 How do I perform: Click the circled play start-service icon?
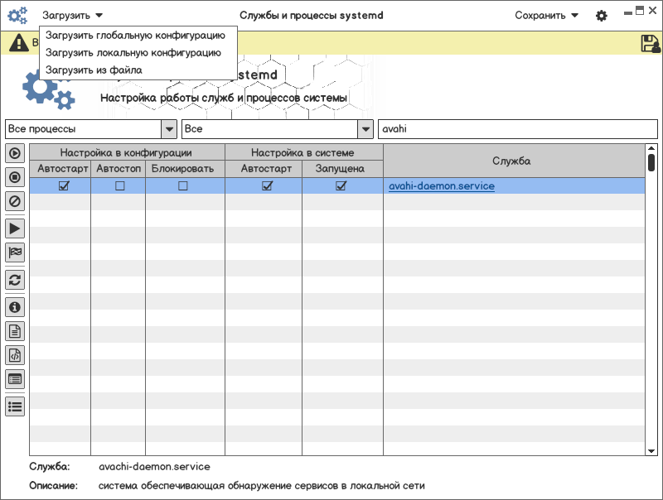click(15, 153)
